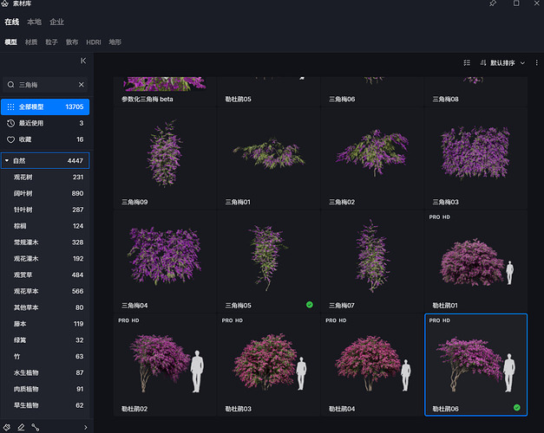The height and width of the screenshot is (433, 544).
Task: Toggle the green checkmark on 勒杜鹃06
Action: pos(516,407)
